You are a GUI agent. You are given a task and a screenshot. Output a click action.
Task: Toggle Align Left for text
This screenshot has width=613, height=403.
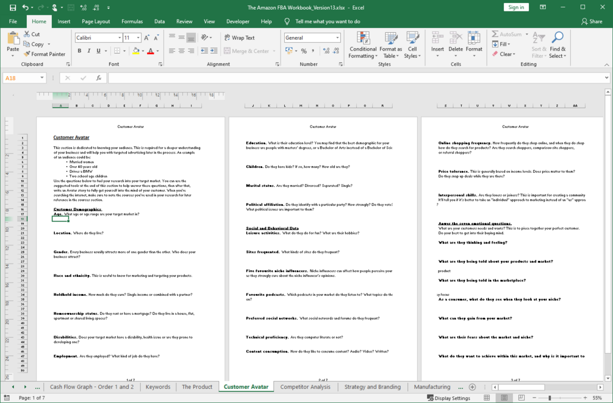[172, 51]
